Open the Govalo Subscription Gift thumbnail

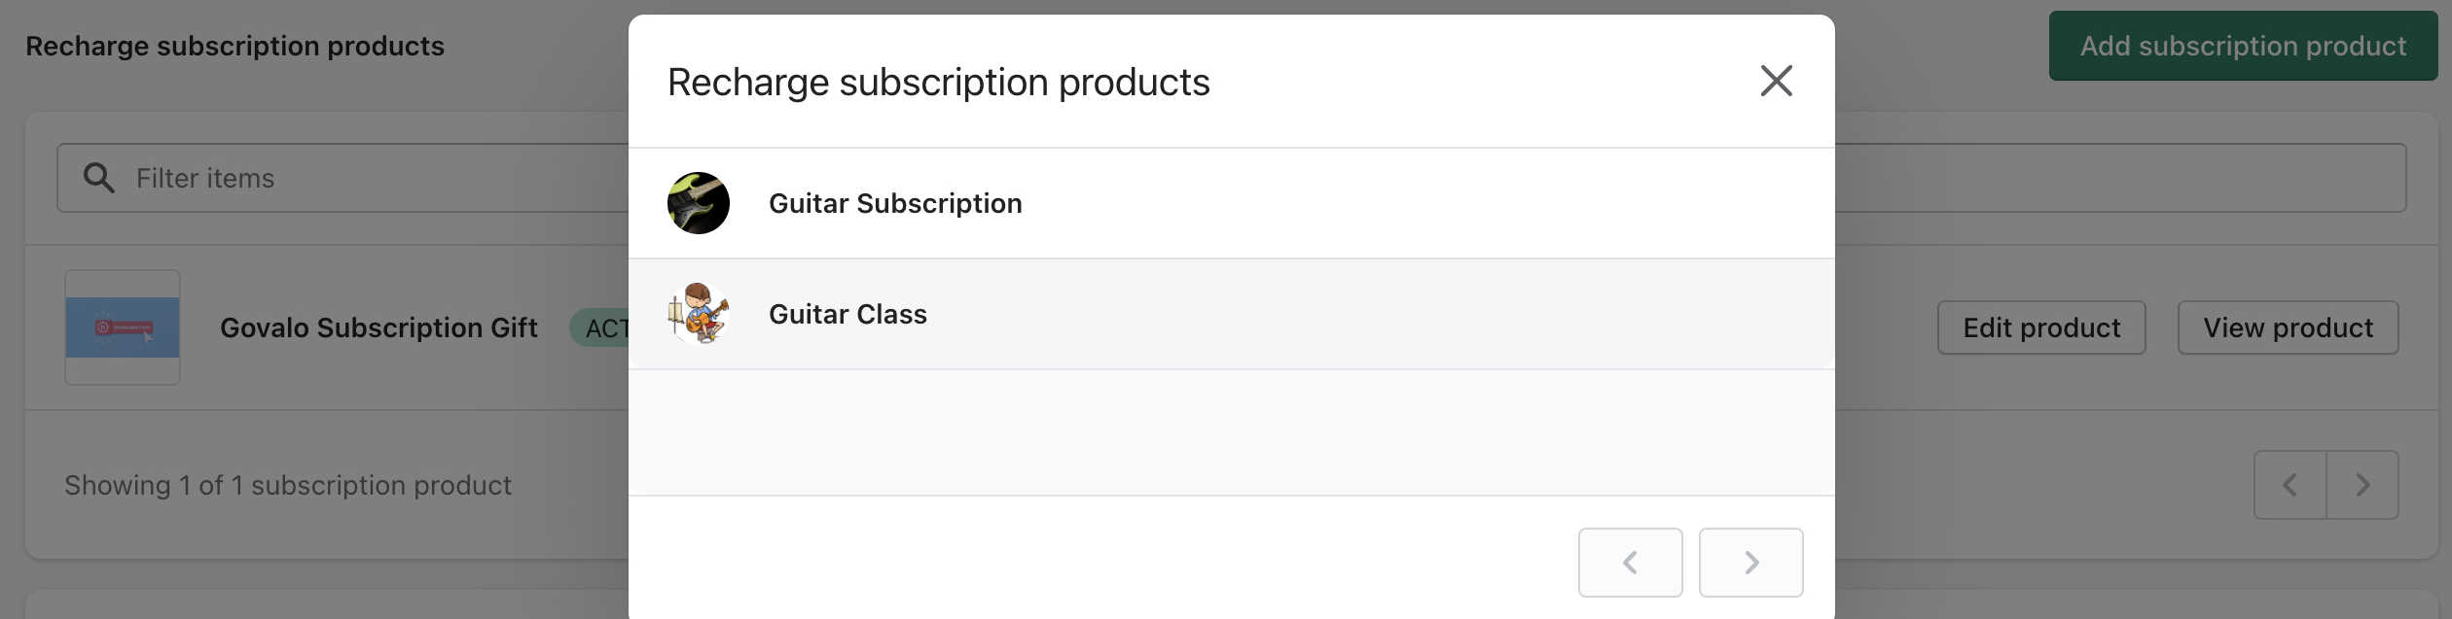123,327
